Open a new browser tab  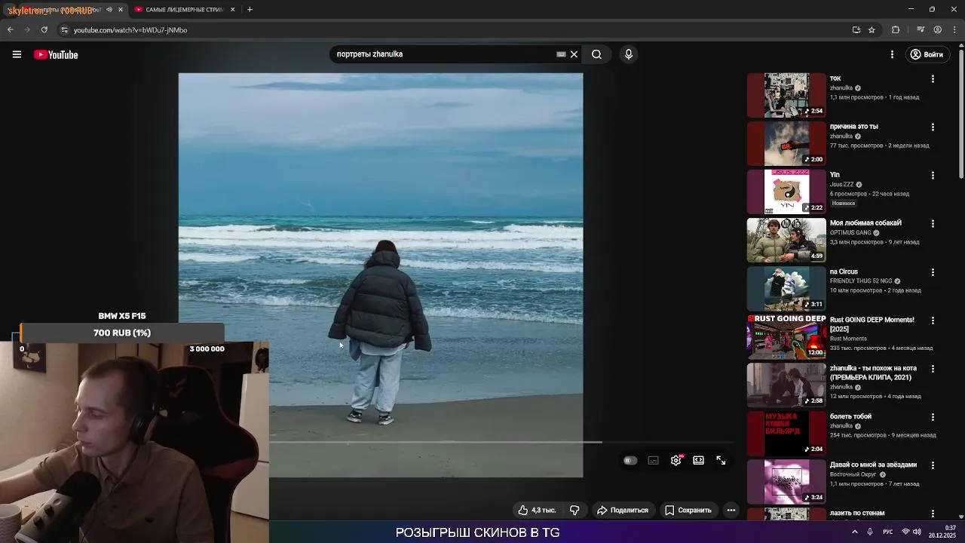[250, 10]
